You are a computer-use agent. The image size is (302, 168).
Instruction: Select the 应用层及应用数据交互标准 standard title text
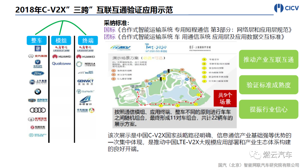pyautogui.click(x=247, y=37)
